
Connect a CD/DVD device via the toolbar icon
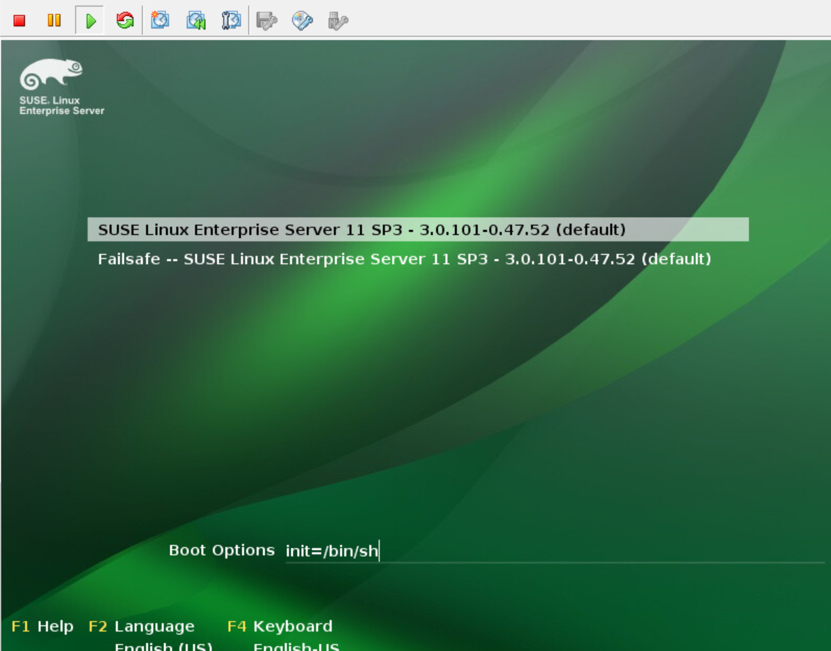302,21
